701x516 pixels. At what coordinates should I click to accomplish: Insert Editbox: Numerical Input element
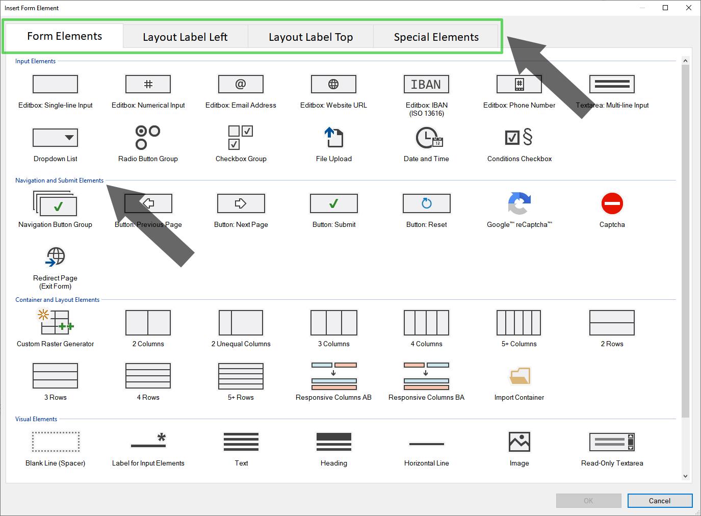click(x=148, y=92)
